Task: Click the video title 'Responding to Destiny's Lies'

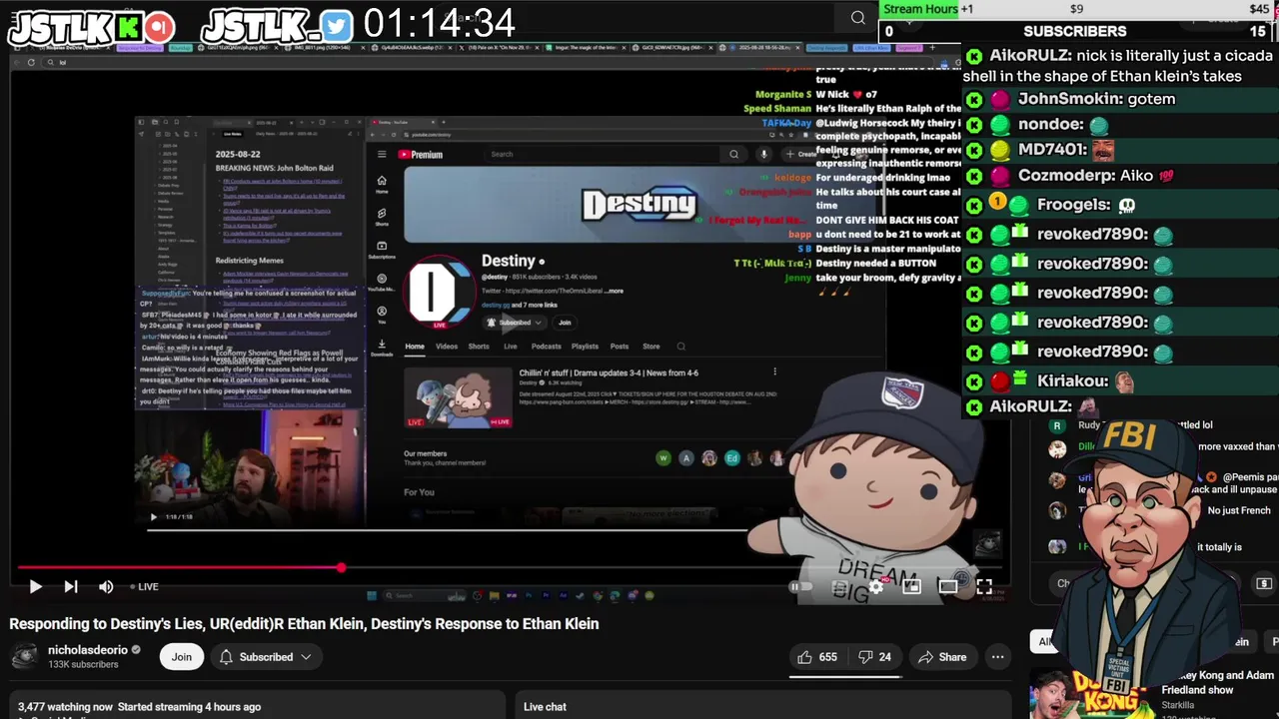Action: [x=304, y=624]
